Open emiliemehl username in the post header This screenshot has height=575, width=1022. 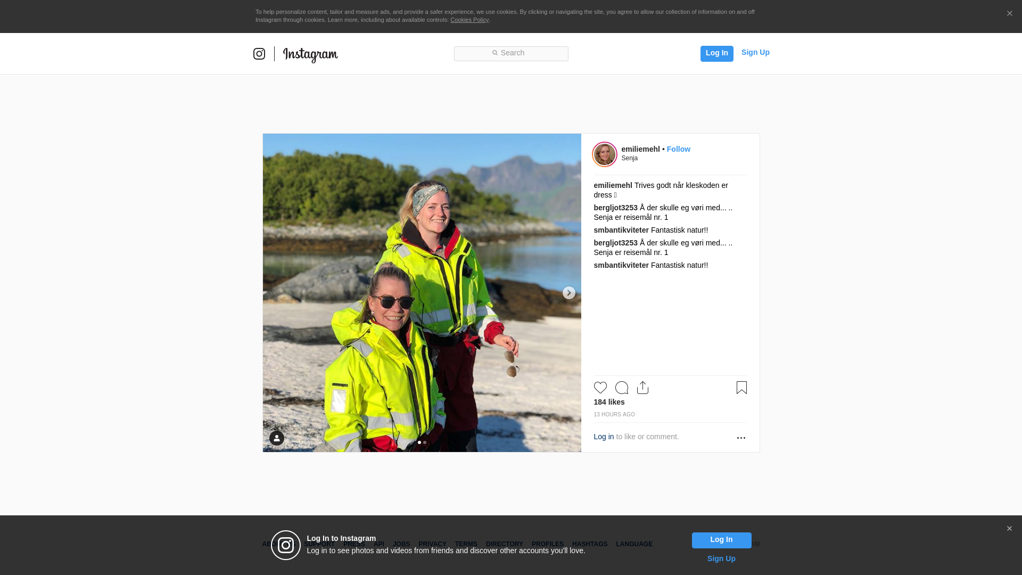(640, 149)
